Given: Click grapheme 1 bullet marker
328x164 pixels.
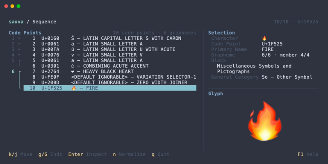Looking at the screenshot, I should [x=19, y=38].
